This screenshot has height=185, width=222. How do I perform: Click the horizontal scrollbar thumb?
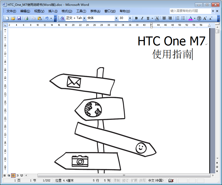(x=124, y=176)
